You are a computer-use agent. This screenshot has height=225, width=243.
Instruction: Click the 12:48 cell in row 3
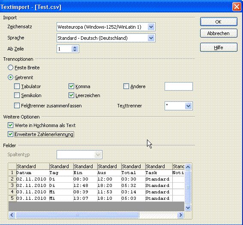click(85, 185)
